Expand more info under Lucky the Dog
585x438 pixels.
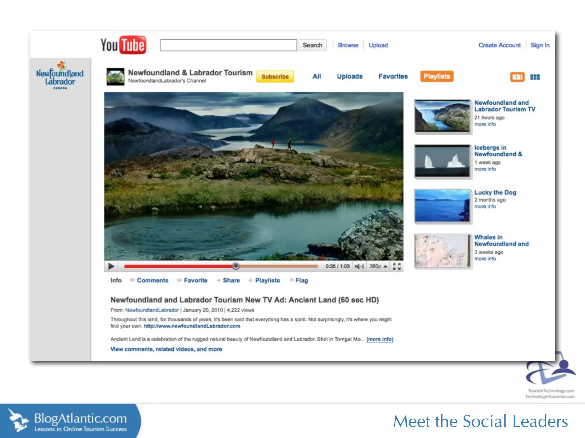485,206
